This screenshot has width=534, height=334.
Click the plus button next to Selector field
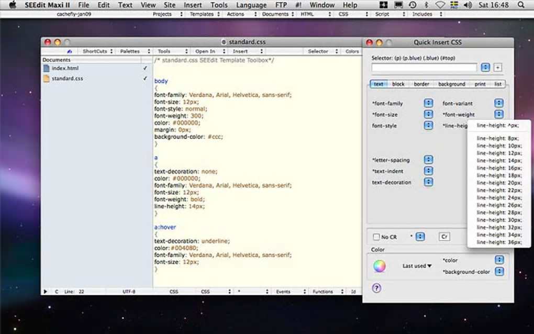pos(497,68)
